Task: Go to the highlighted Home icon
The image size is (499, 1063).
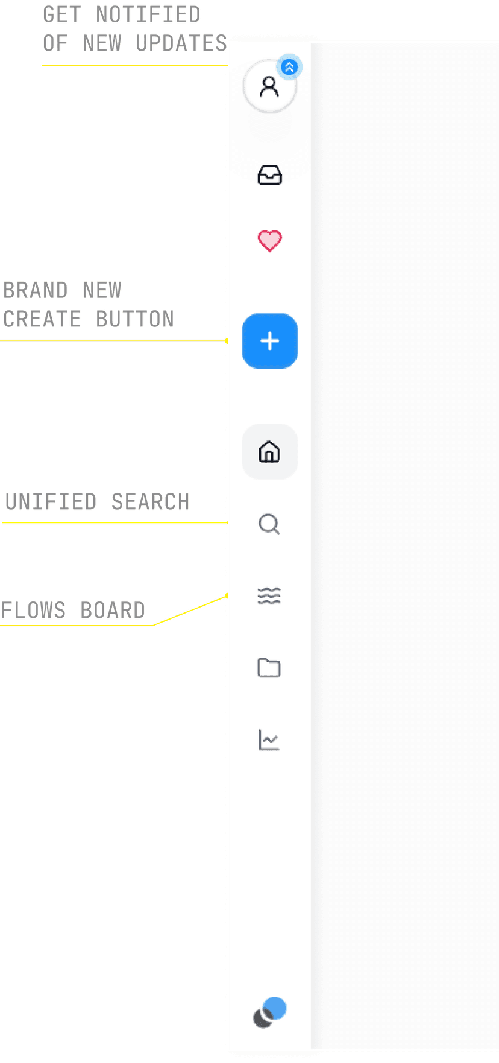Action: pyautogui.click(x=269, y=452)
